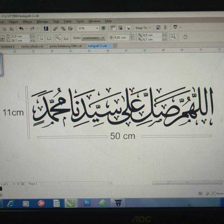Toggle the show rulers button

click(x=113, y=28)
